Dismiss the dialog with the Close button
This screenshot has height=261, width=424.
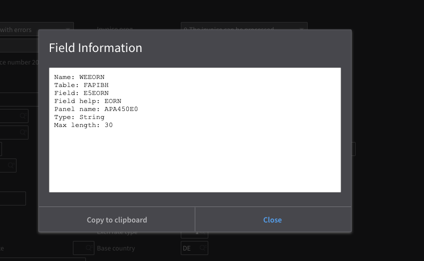tap(273, 220)
